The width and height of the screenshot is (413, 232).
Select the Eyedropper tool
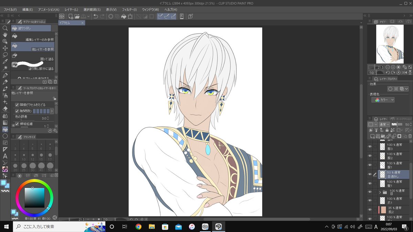[x=5, y=62]
